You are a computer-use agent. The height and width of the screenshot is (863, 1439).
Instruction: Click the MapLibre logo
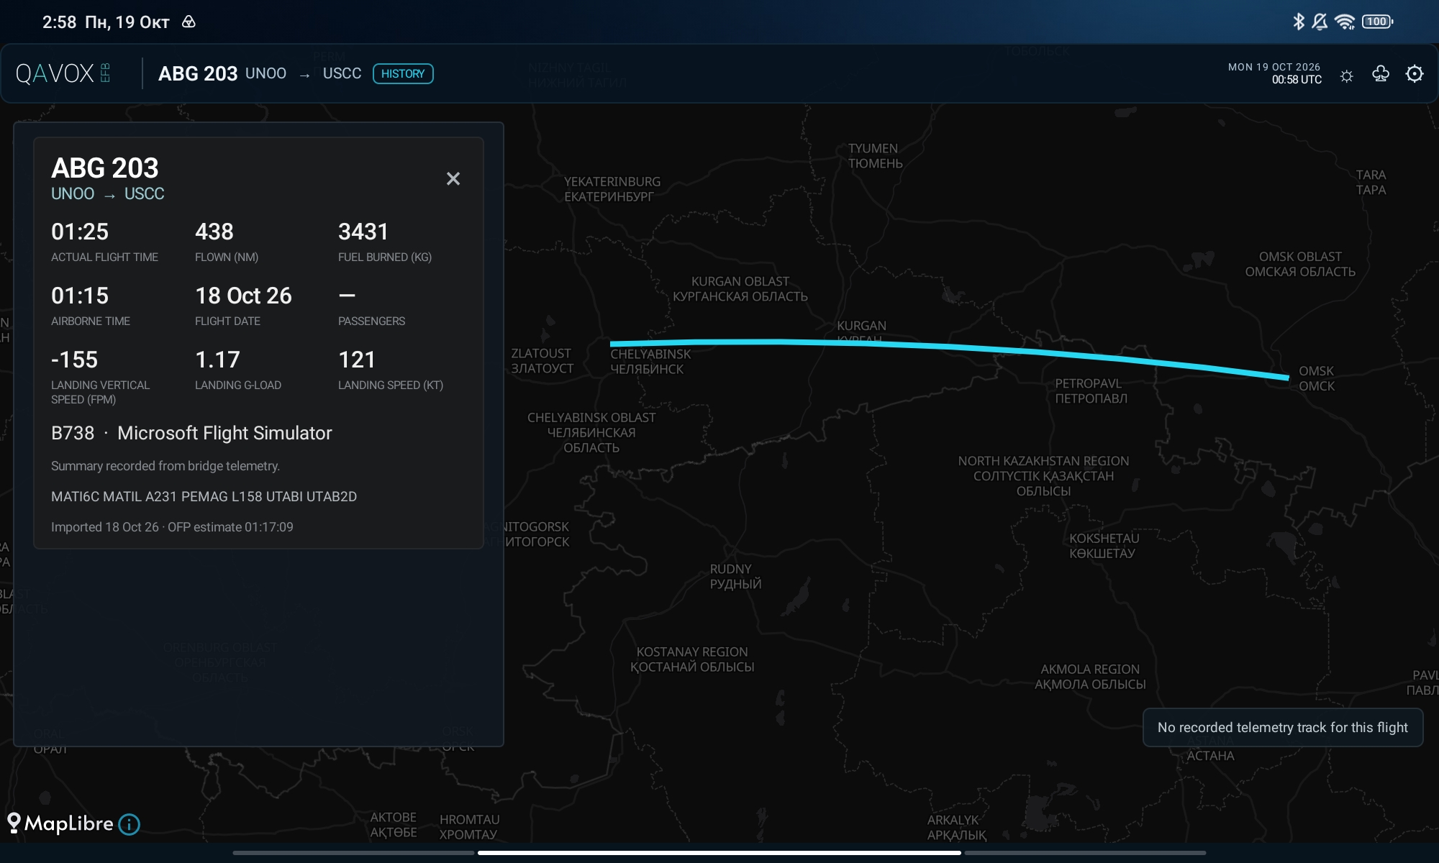coord(61,823)
